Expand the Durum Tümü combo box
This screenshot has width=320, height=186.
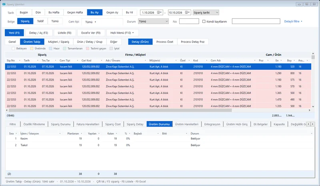tap(153, 21)
